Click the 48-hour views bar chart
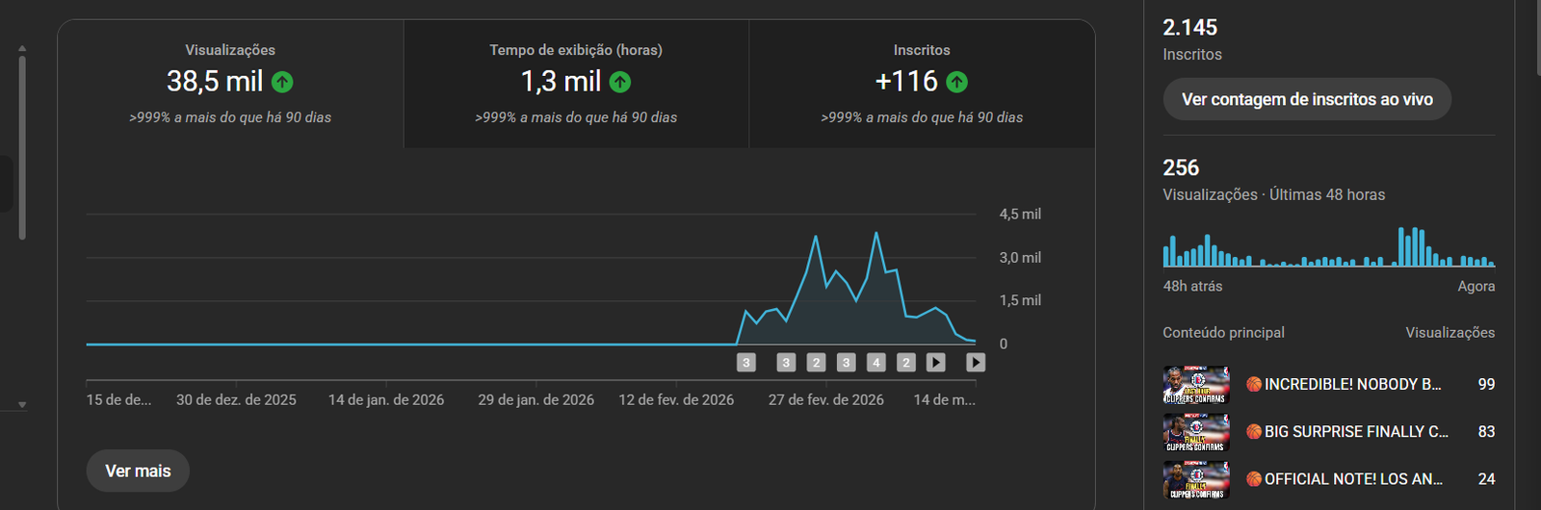 (x=1329, y=247)
